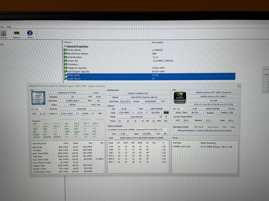Click the GDDR6 SDRAM memory type field
The width and height of the screenshot is (269, 201).
click(212, 109)
